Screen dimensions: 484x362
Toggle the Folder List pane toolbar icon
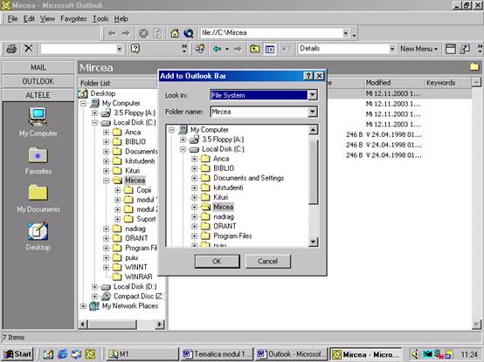[270, 49]
